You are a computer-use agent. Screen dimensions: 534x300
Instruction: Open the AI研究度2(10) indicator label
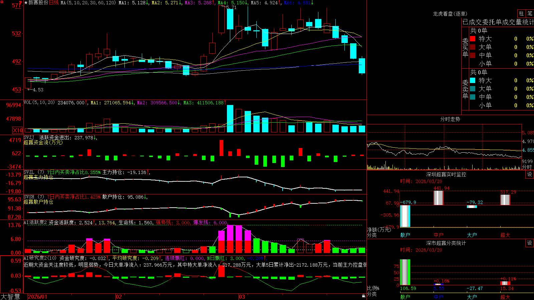(x=40, y=258)
